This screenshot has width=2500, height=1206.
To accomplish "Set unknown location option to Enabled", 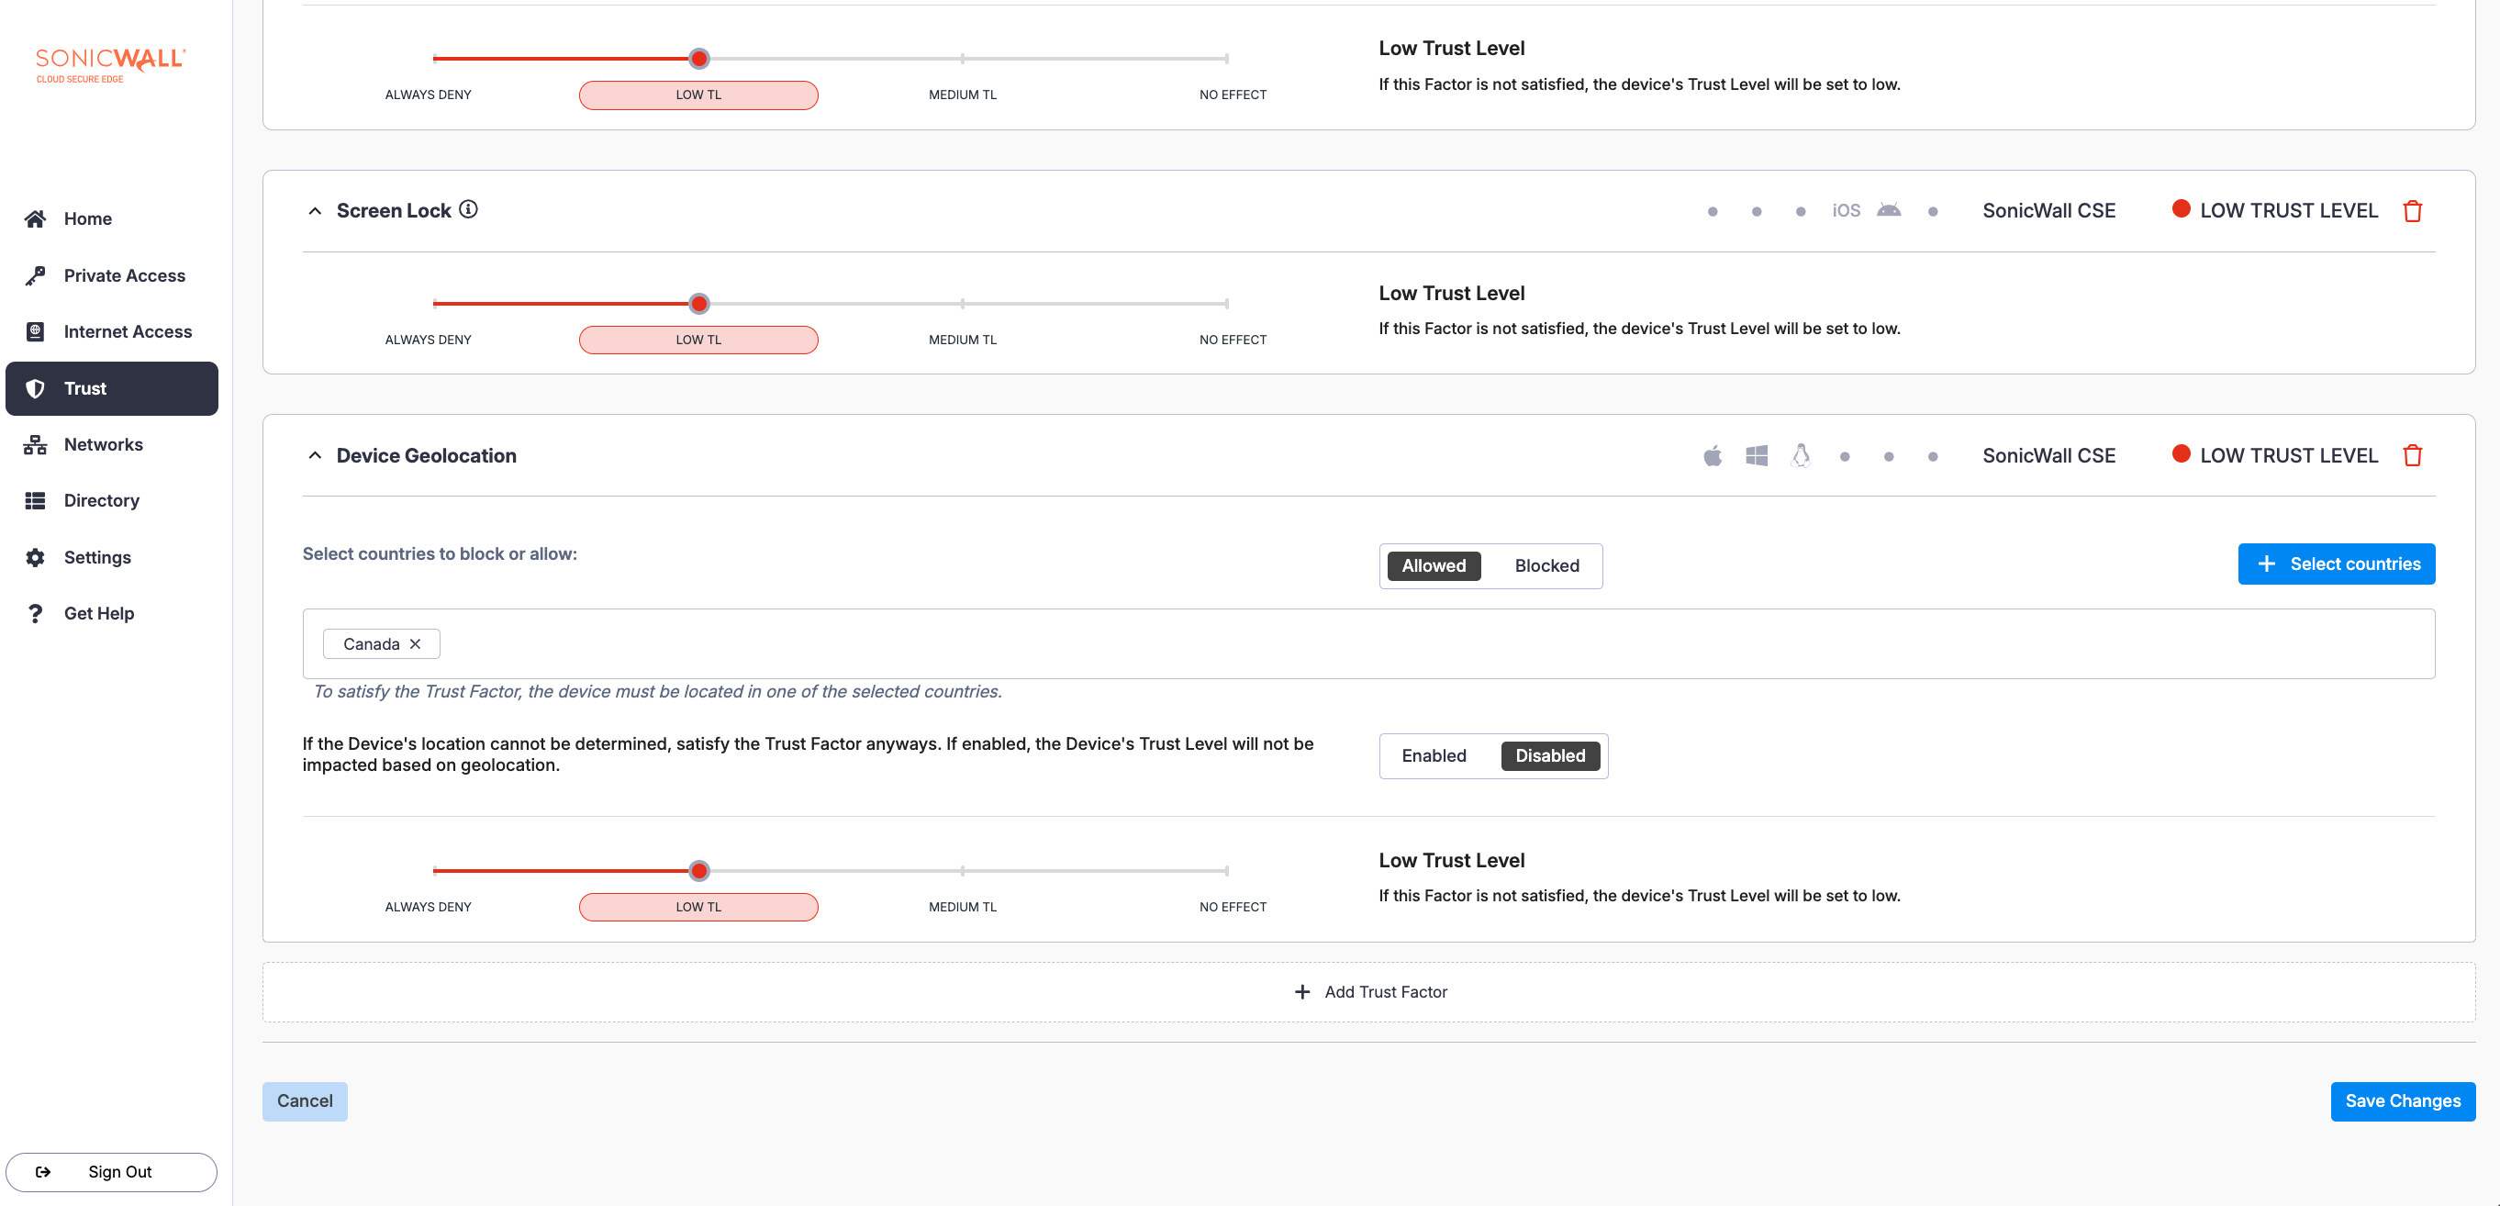I will 1433,755.
